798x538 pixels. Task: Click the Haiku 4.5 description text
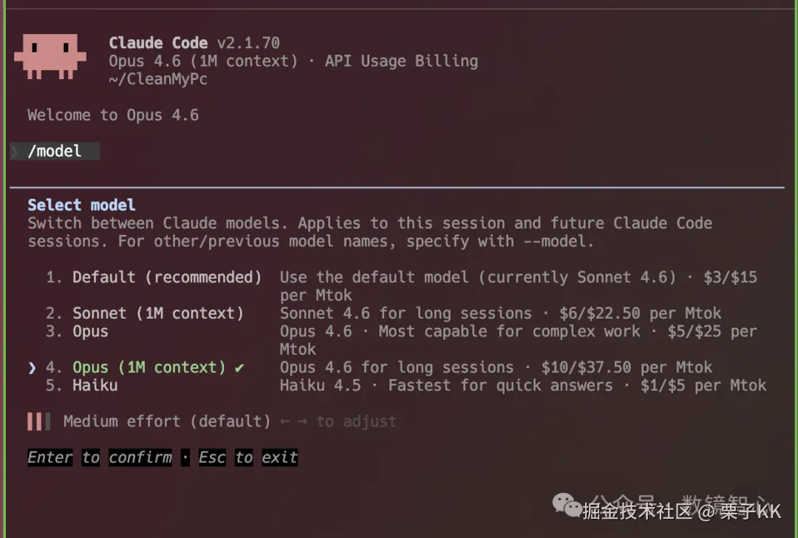click(522, 385)
